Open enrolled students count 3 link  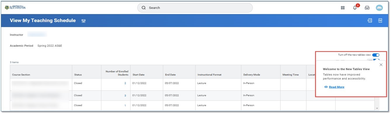(x=125, y=95)
